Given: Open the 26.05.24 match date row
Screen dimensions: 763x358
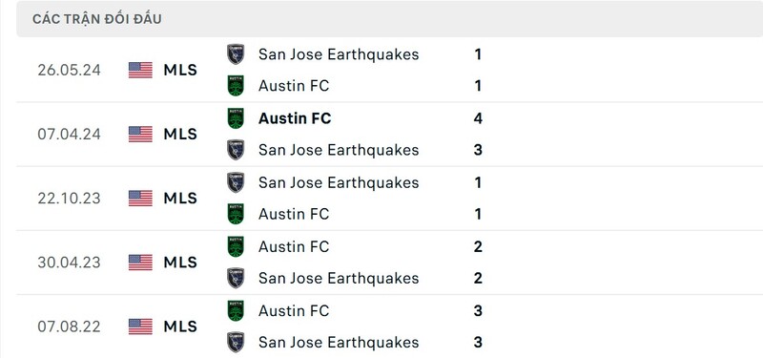Looking at the screenshot, I should (389, 70).
